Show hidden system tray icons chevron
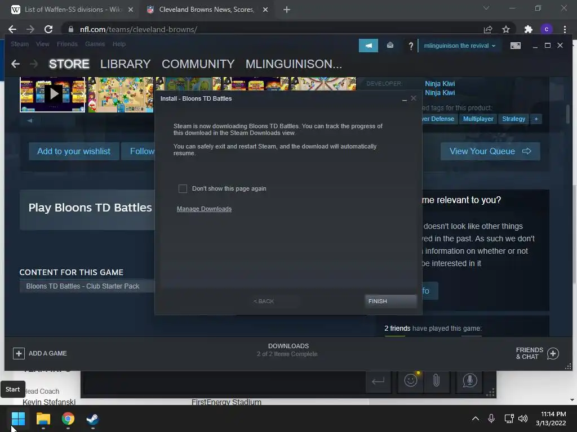The height and width of the screenshot is (432, 577). click(x=476, y=418)
